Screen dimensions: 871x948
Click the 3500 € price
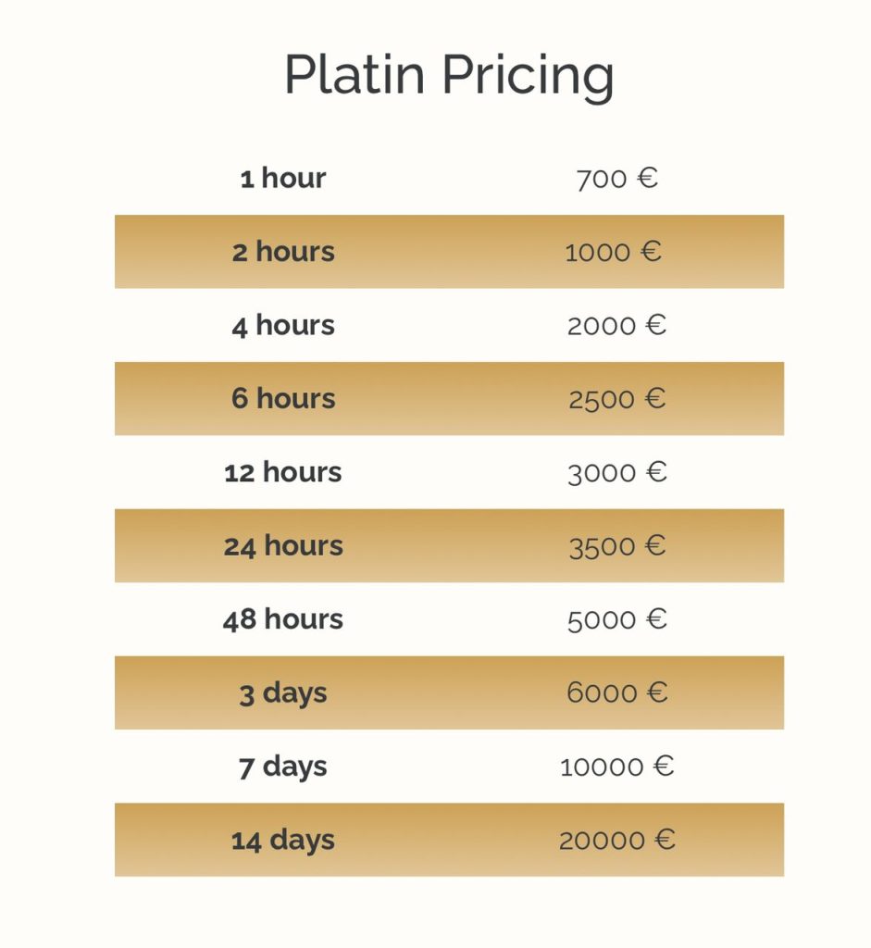click(616, 546)
